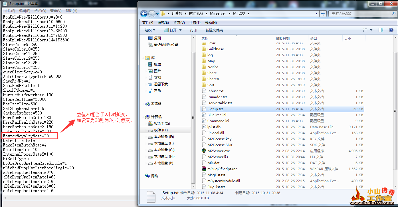The height and width of the screenshot is (207, 398).
Task: Select Command.ini file icon
Action: pos(204,121)
